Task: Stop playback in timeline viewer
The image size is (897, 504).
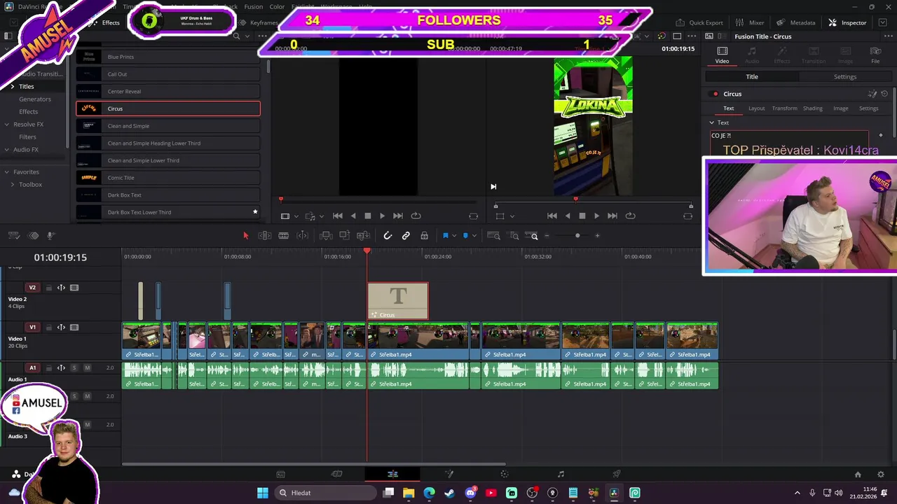Action: 582,216
